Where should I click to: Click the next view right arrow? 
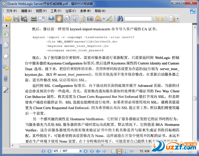tap(104, 151)
